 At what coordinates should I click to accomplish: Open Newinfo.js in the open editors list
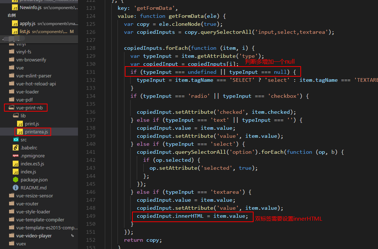click(x=30, y=8)
